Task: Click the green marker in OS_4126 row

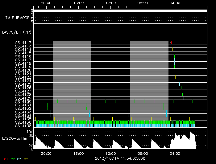Action: coord(181,88)
